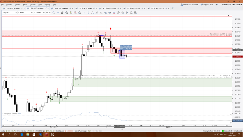The width and height of the screenshot is (243, 137).
Task: Open Support chat
Action: tap(207, 5)
